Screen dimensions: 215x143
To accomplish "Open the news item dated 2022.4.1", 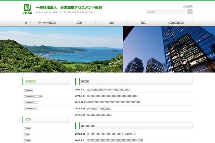I will pyautogui.click(x=109, y=90).
